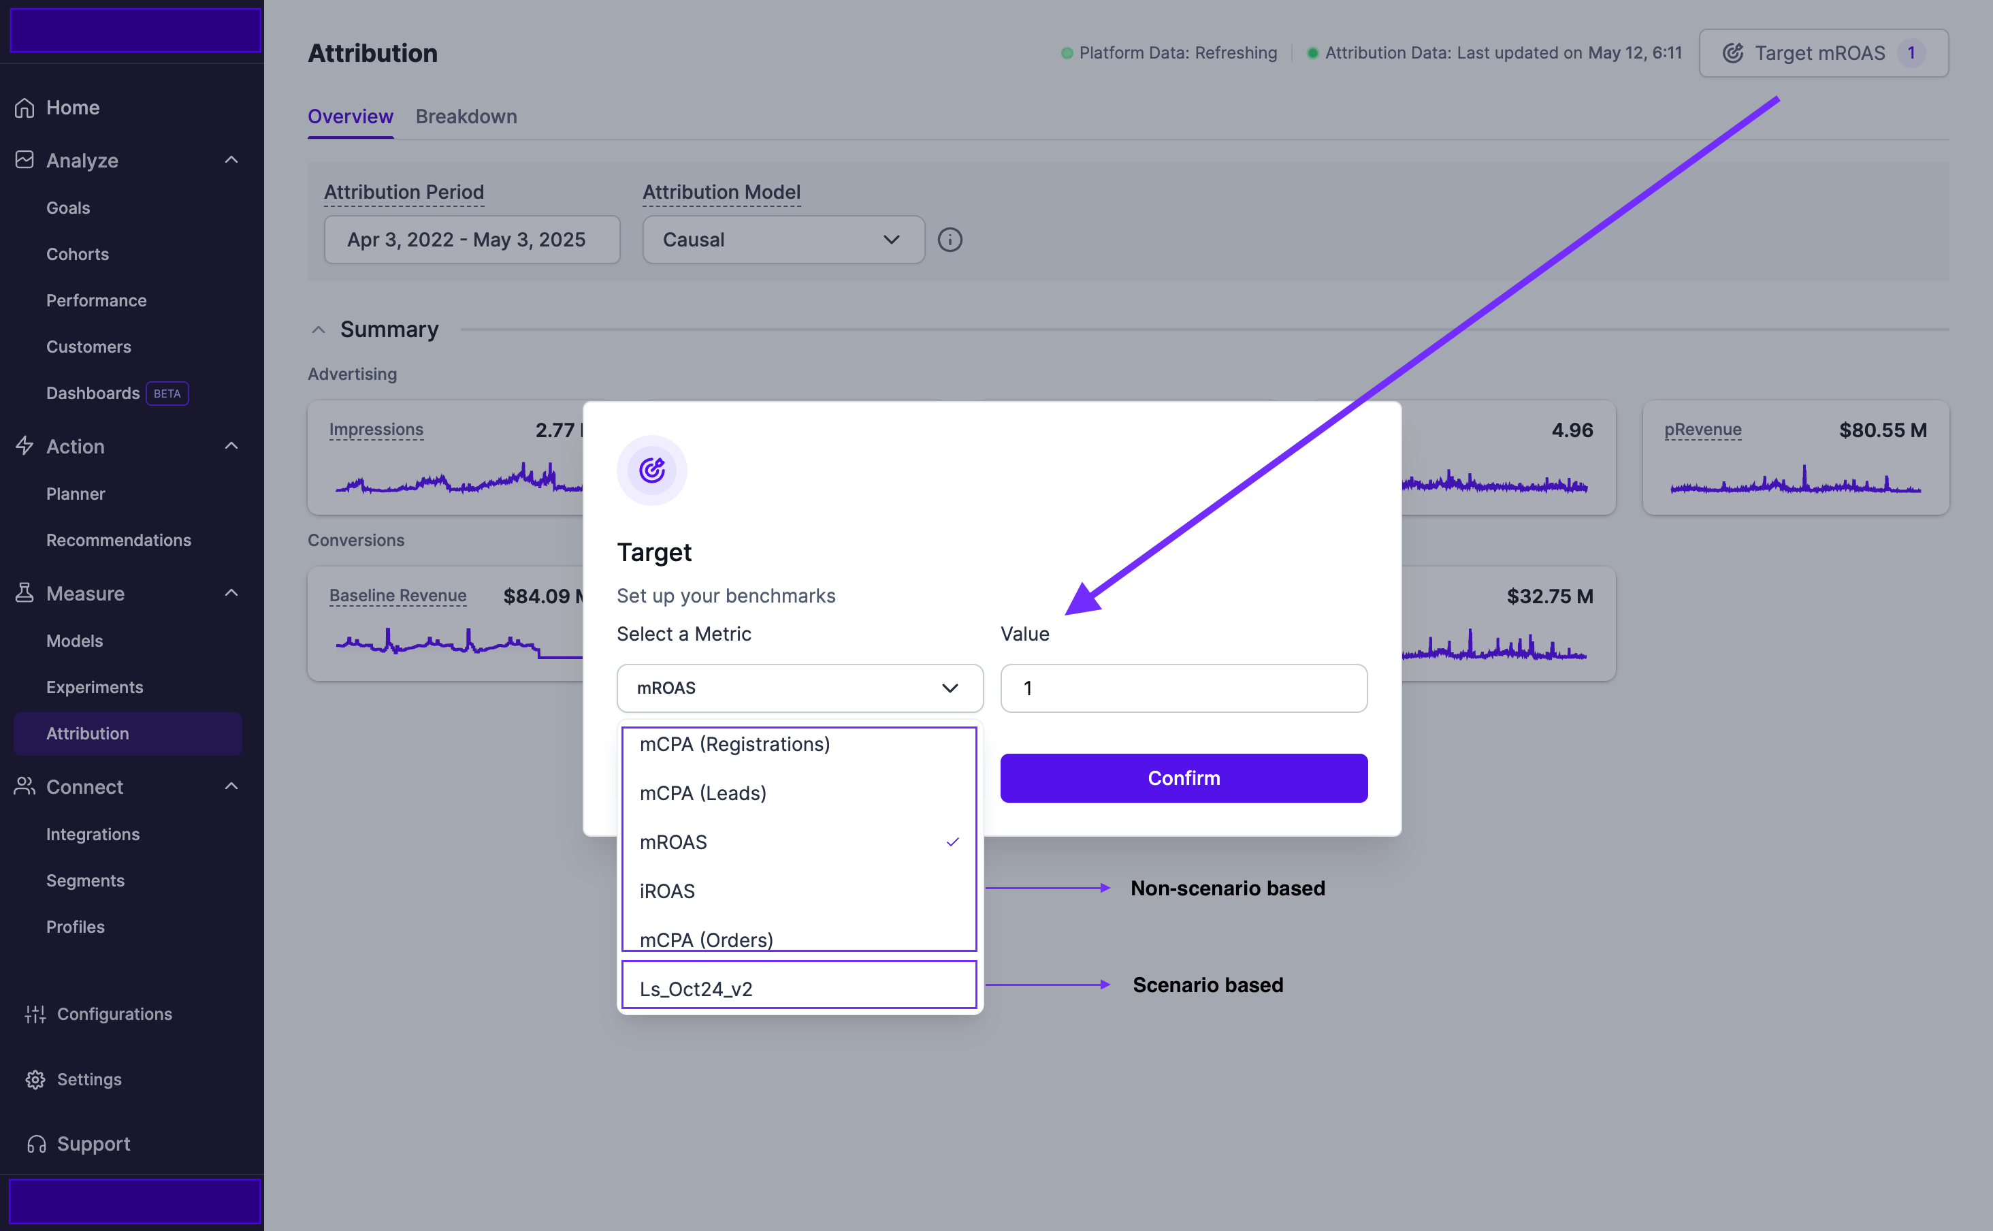Pick the Ls_Oct24_v2 scenario option
The height and width of the screenshot is (1231, 1993).
tap(696, 989)
